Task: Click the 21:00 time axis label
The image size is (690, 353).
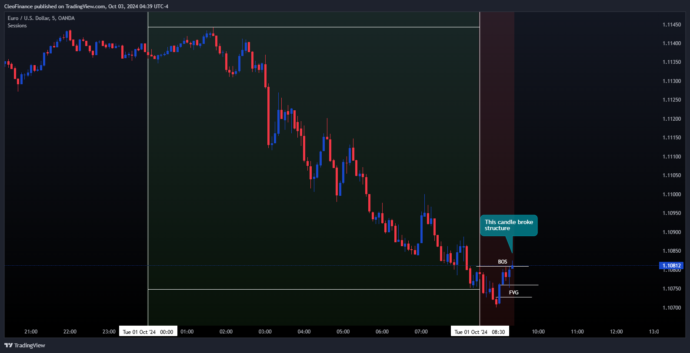Action: [31, 332]
